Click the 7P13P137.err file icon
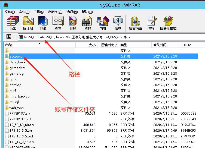The image size is (205, 148). point(7,113)
